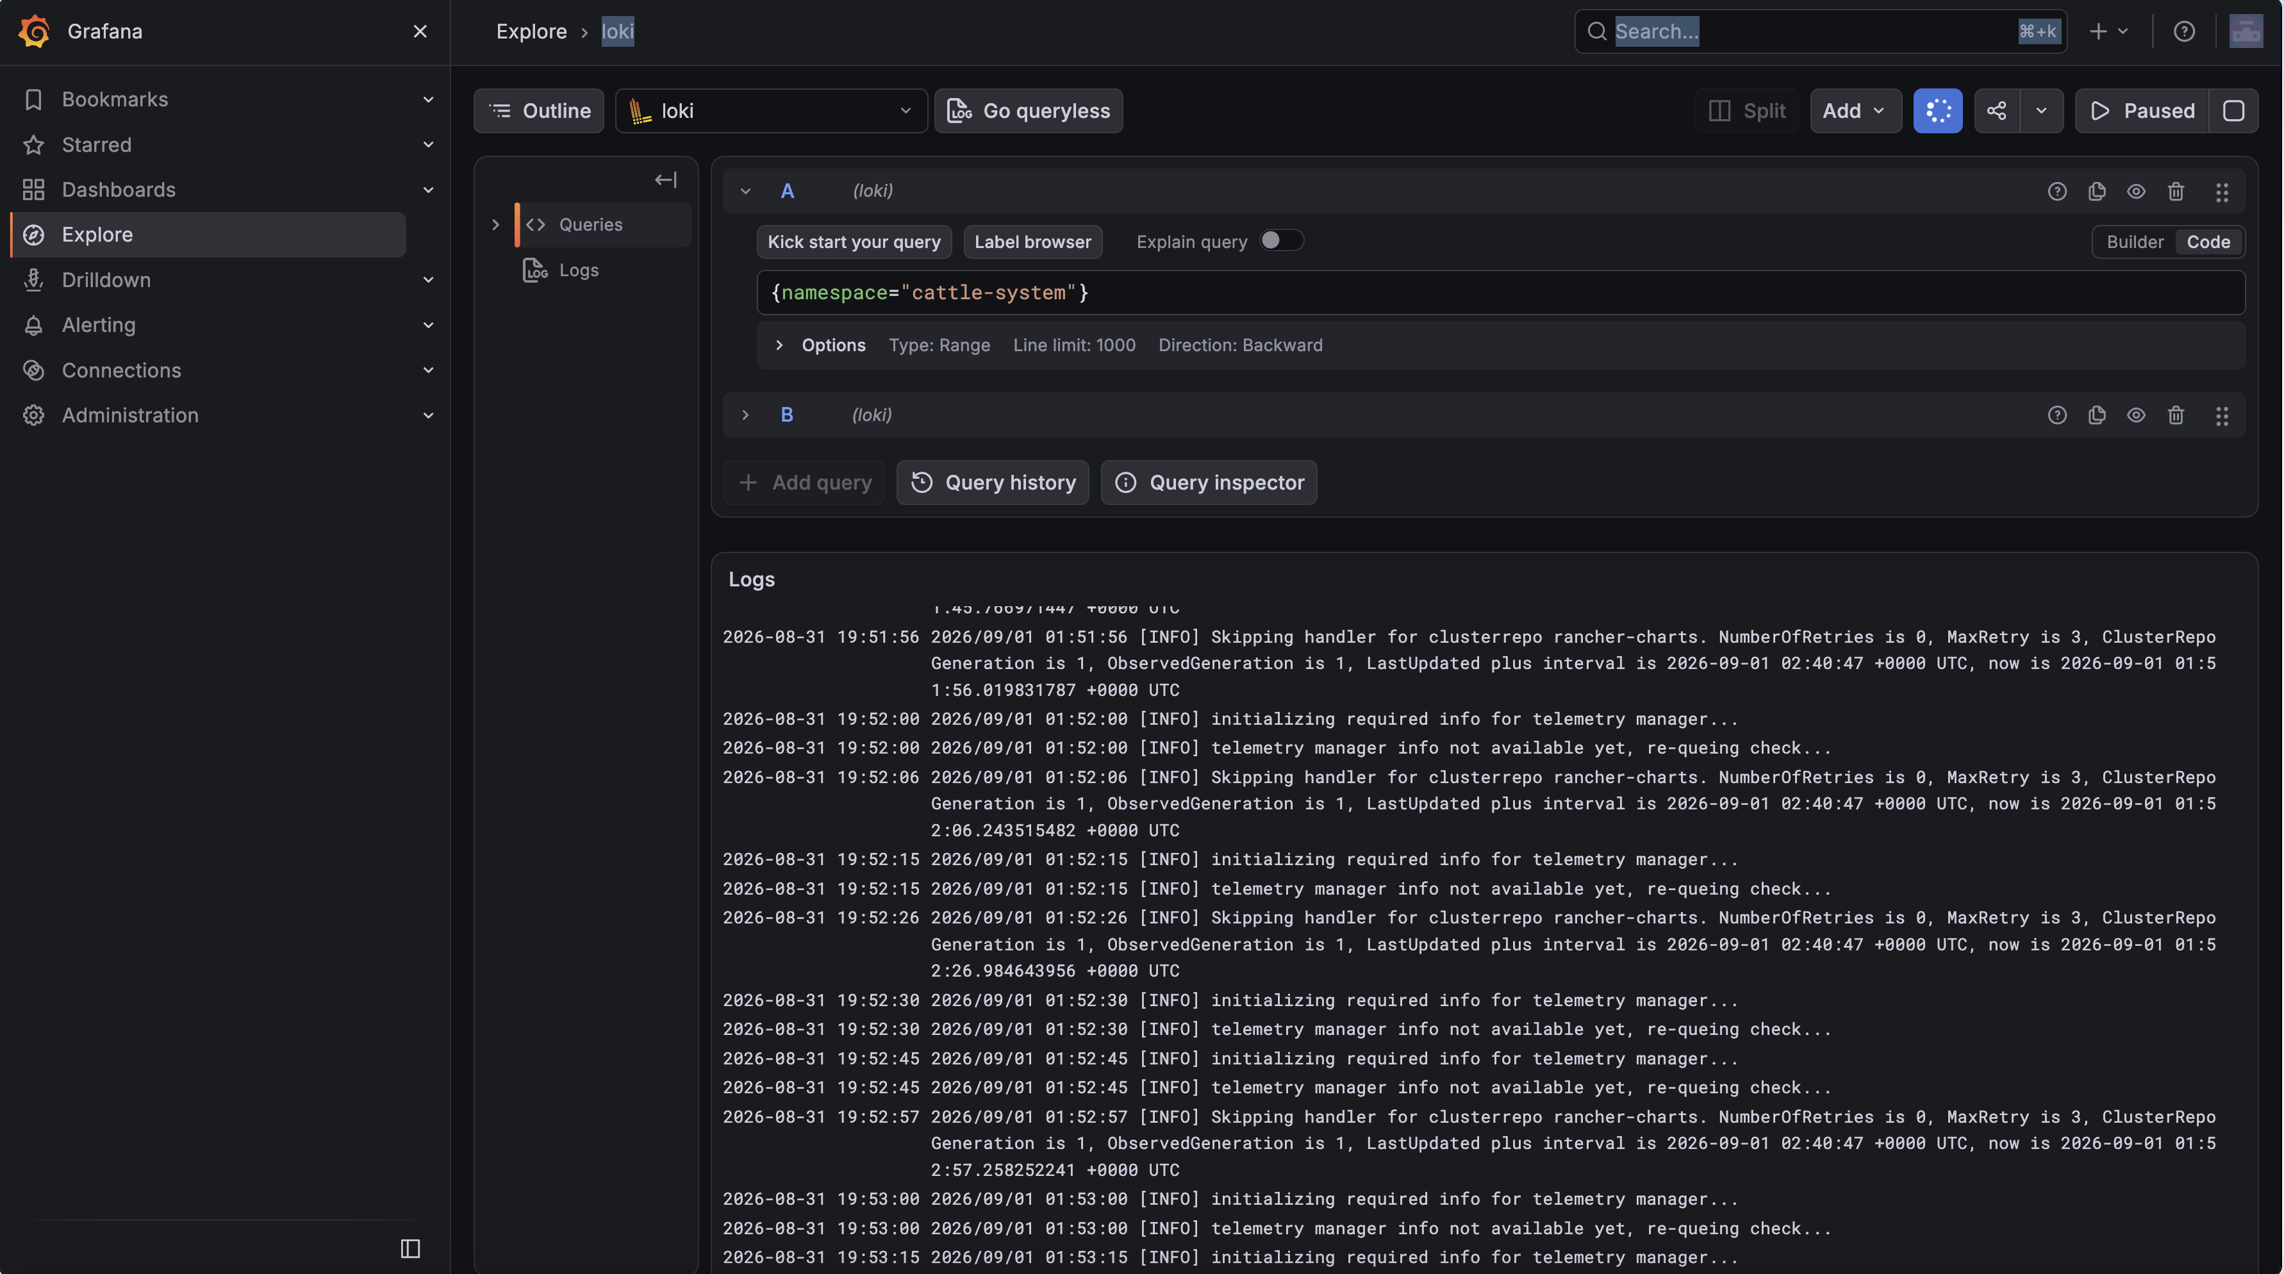
Task: Click the Split pane button
Action: click(1747, 111)
